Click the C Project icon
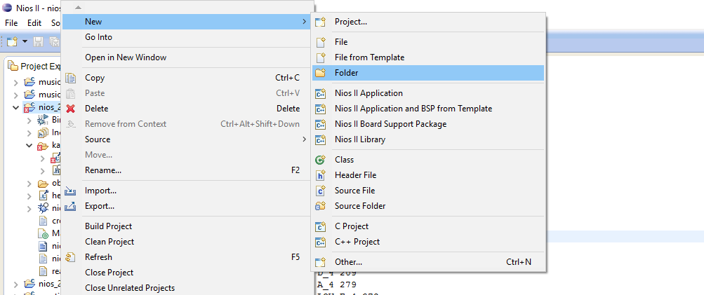 (320, 226)
